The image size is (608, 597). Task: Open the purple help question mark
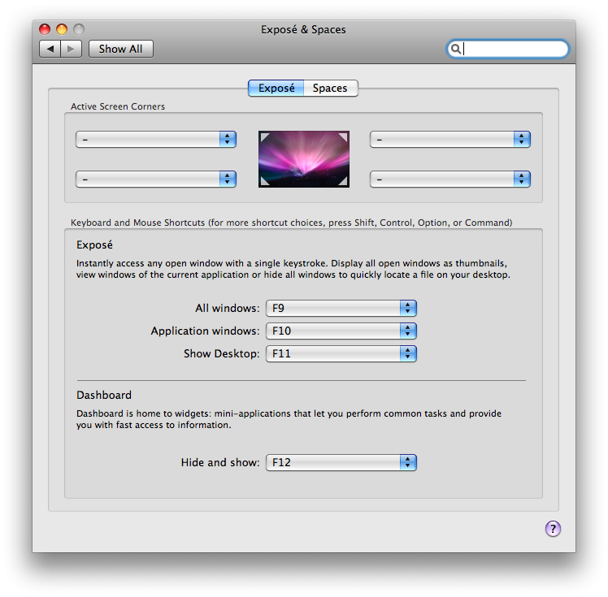pos(553,529)
